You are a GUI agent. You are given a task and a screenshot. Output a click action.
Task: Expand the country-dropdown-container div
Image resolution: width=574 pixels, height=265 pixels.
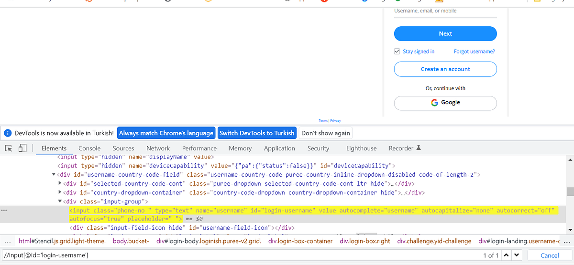[60, 193]
